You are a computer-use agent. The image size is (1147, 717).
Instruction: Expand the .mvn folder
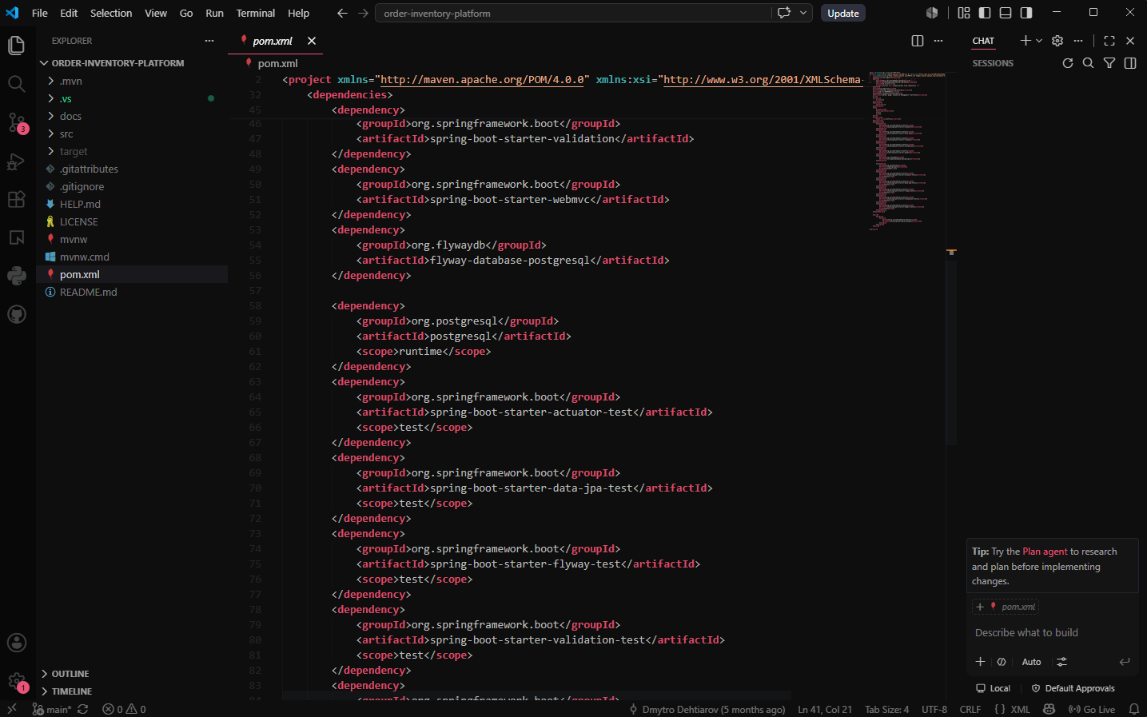pos(132,81)
